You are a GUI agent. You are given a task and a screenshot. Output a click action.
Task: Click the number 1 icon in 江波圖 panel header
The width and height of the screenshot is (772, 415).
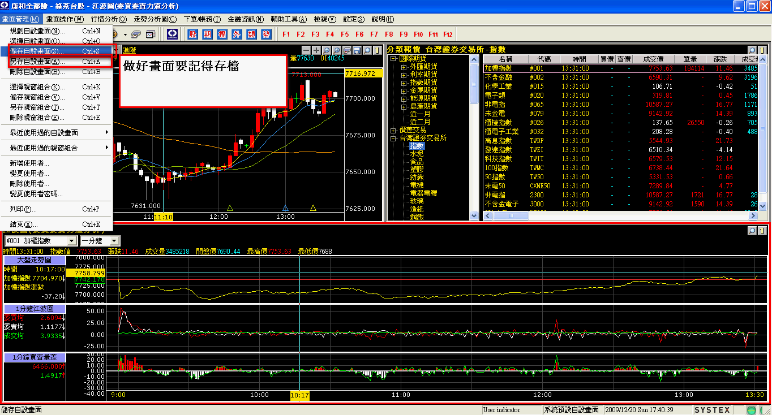point(762,231)
